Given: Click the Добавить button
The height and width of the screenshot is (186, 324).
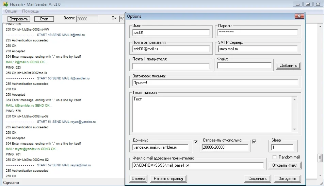Looking at the screenshot, I should point(288,66).
